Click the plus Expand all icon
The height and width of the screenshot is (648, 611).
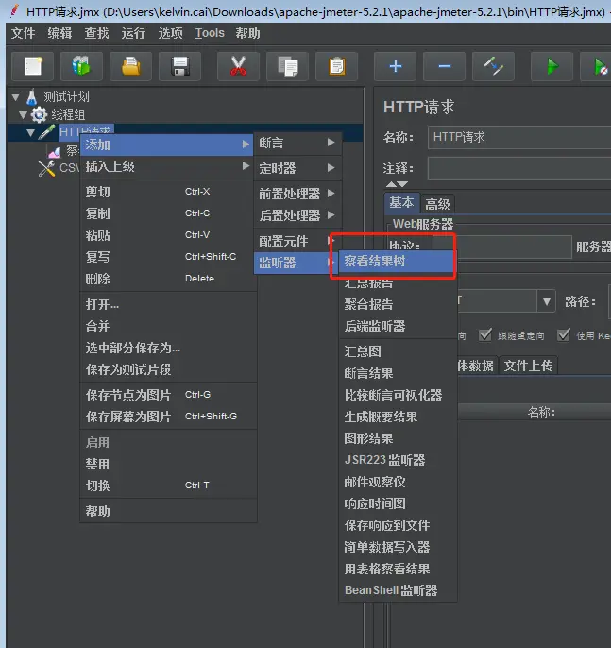pyautogui.click(x=396, y=66)
